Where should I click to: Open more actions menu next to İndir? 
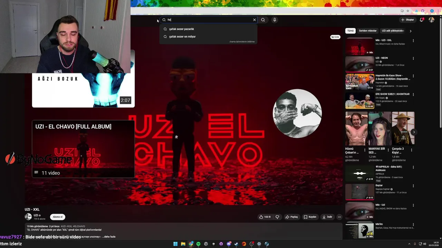click(x=339, y=217)
